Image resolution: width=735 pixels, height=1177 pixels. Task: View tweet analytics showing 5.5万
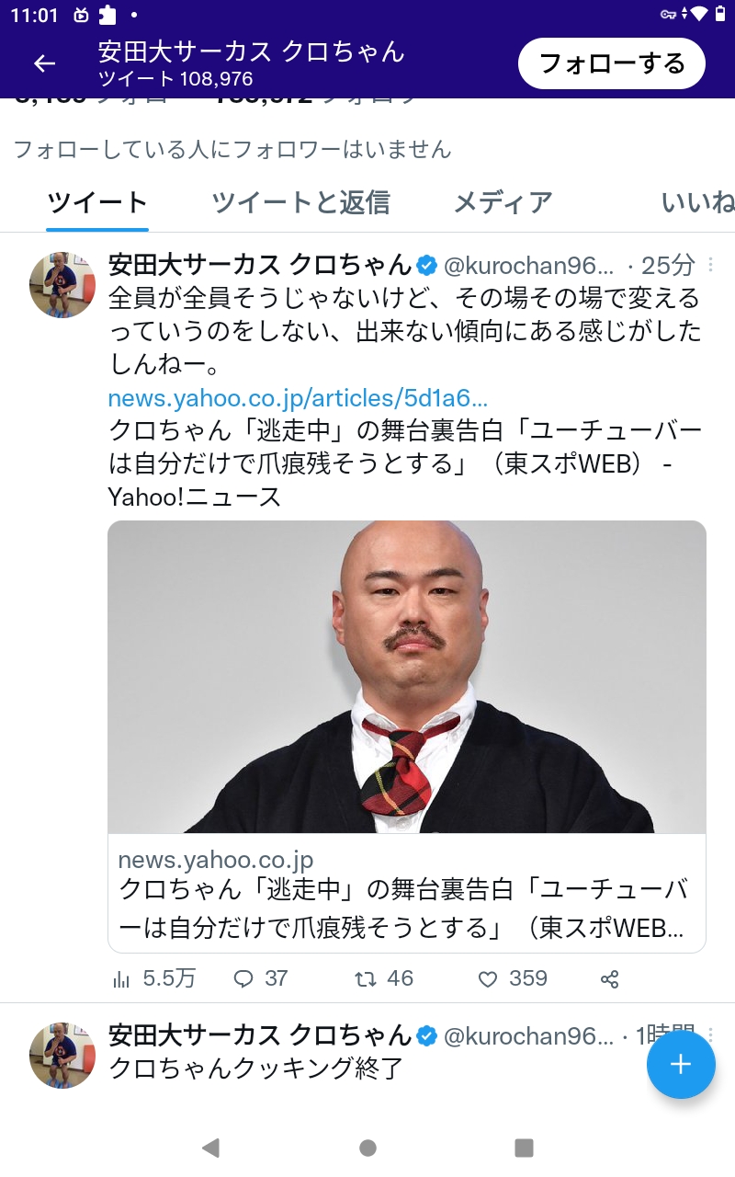coord(153,978)
